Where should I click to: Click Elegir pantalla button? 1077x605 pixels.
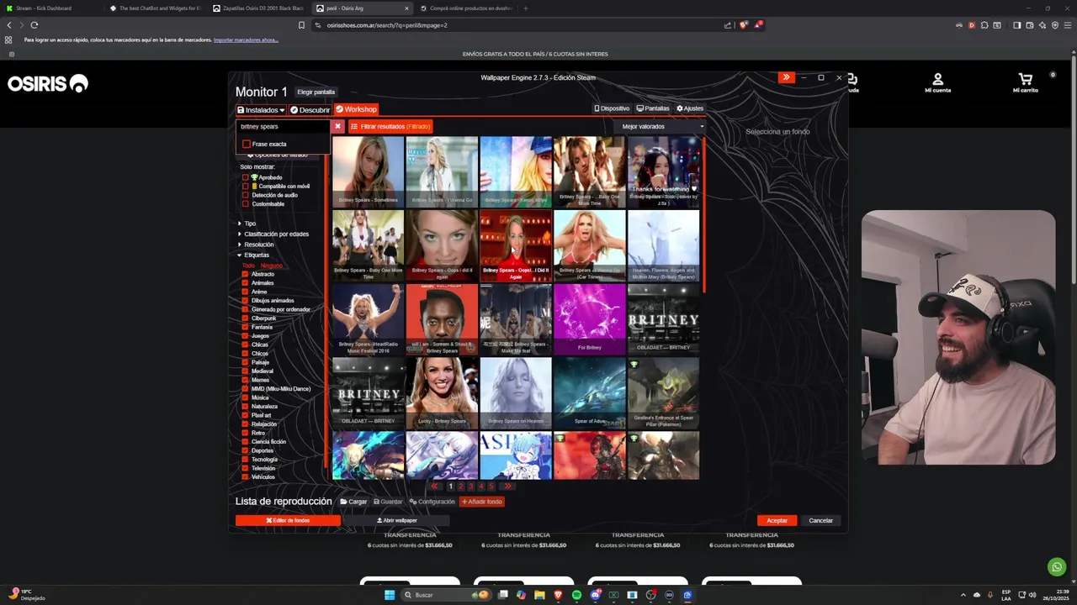pyautogui.click(x=316, y=92)
